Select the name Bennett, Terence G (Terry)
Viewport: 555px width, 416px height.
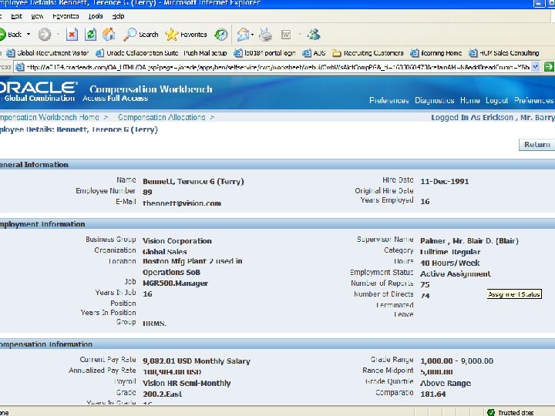tap(193, 181)
